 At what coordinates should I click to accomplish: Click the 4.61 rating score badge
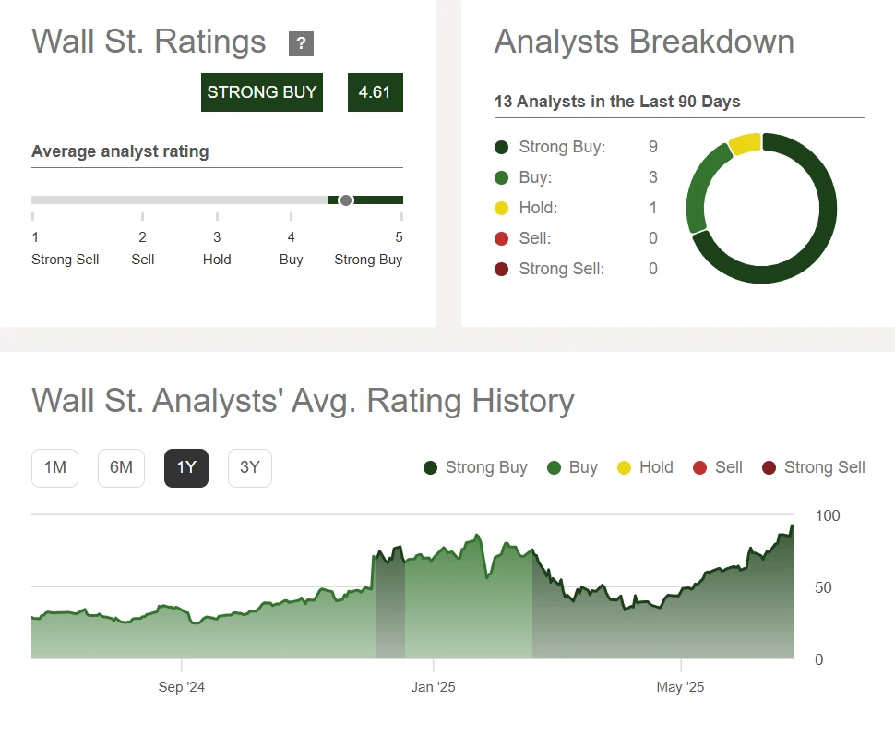pyautogui.click(x=375, y=92)
